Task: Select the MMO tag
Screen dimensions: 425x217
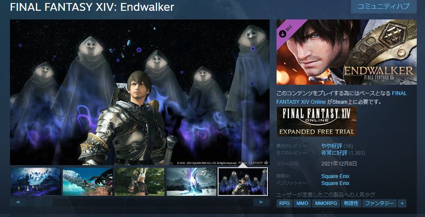Action: pyautogui.click(x=302, y=204)
